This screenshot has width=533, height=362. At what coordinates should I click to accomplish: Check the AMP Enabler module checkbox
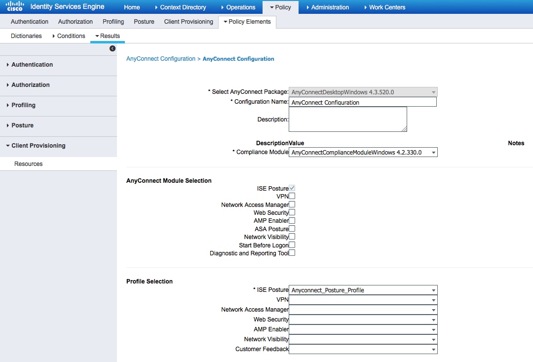(292, 220)
